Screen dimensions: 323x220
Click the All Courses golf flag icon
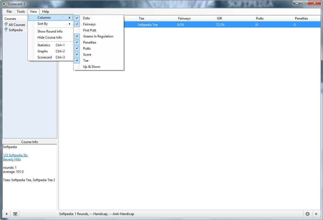point(6,25)
